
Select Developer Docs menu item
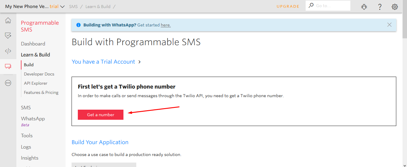tap(39, 74)
